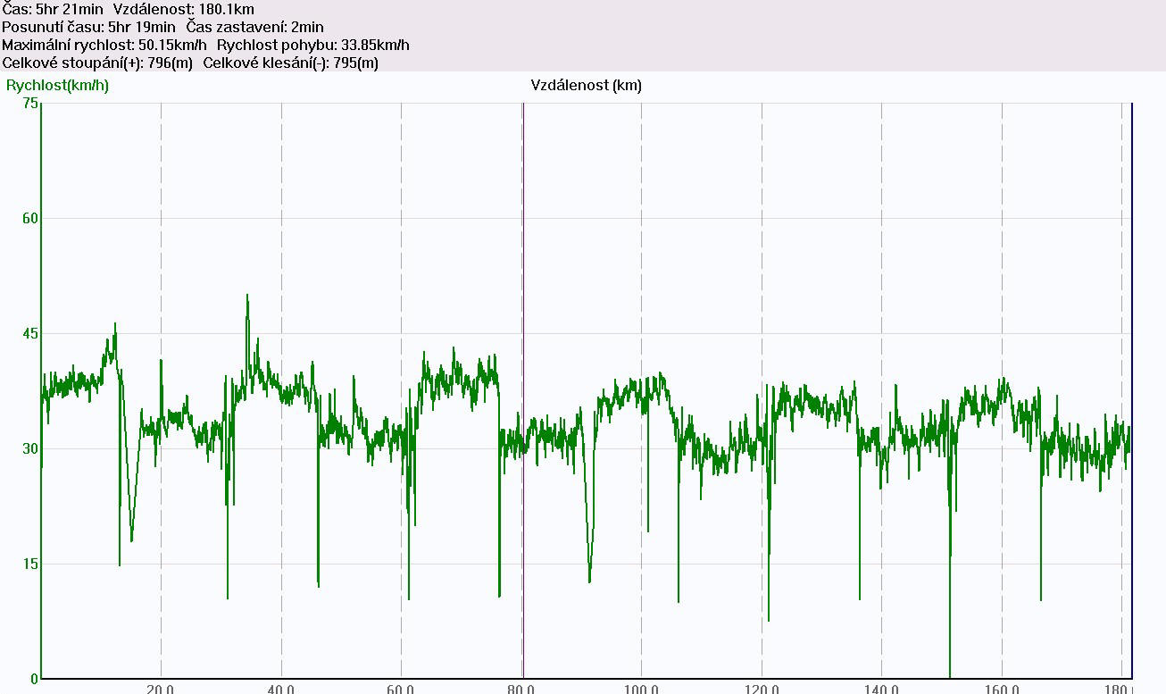The height and width of the screenshot is (694, 1166).
Task: Click the 60 tick on speed axis
Action: pyautogui.click(x=30, y=219)
